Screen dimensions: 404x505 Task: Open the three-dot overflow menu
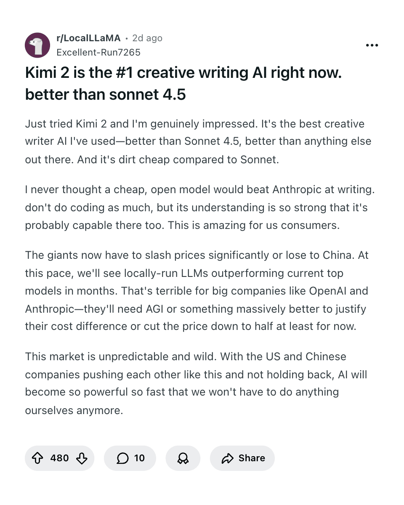click(x=372, y=45)
